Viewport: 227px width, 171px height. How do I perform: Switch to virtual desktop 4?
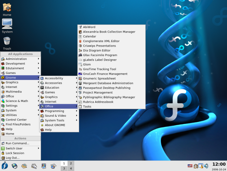tap(71, 169)
